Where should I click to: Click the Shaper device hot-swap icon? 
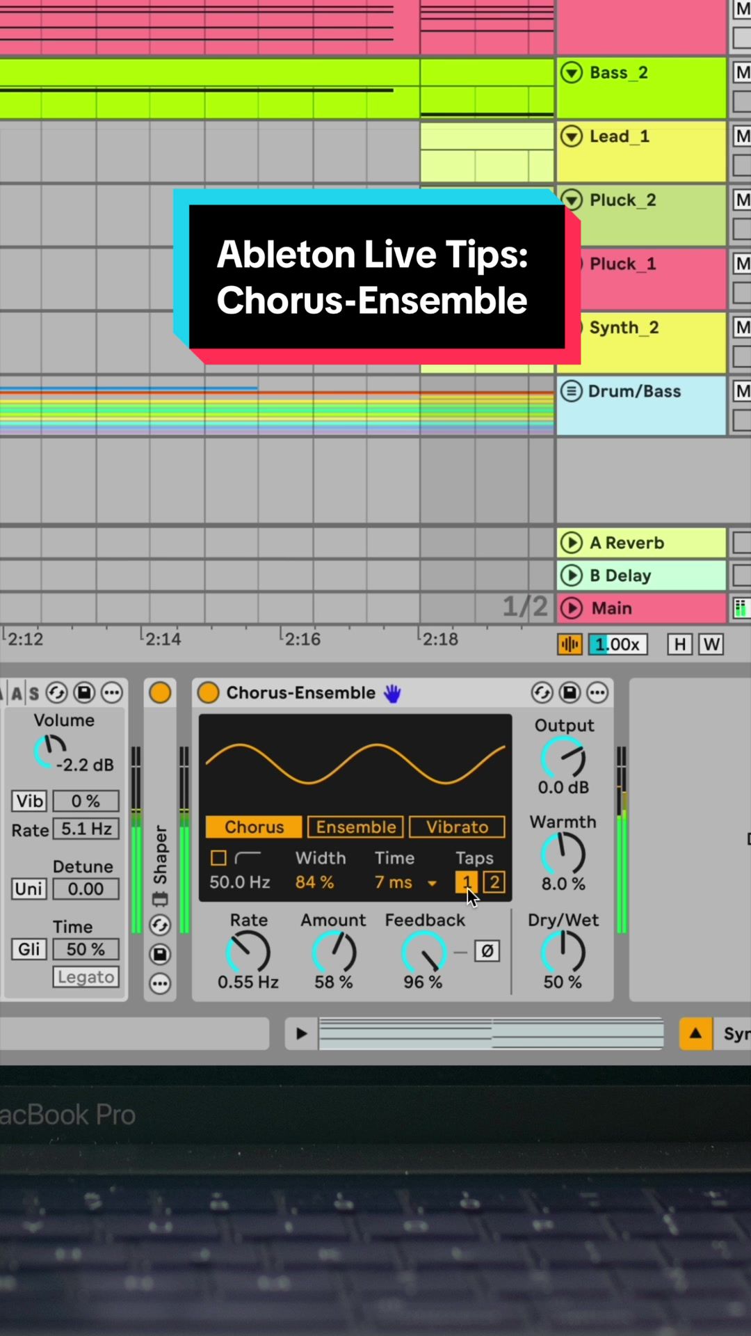coord(160,925)
